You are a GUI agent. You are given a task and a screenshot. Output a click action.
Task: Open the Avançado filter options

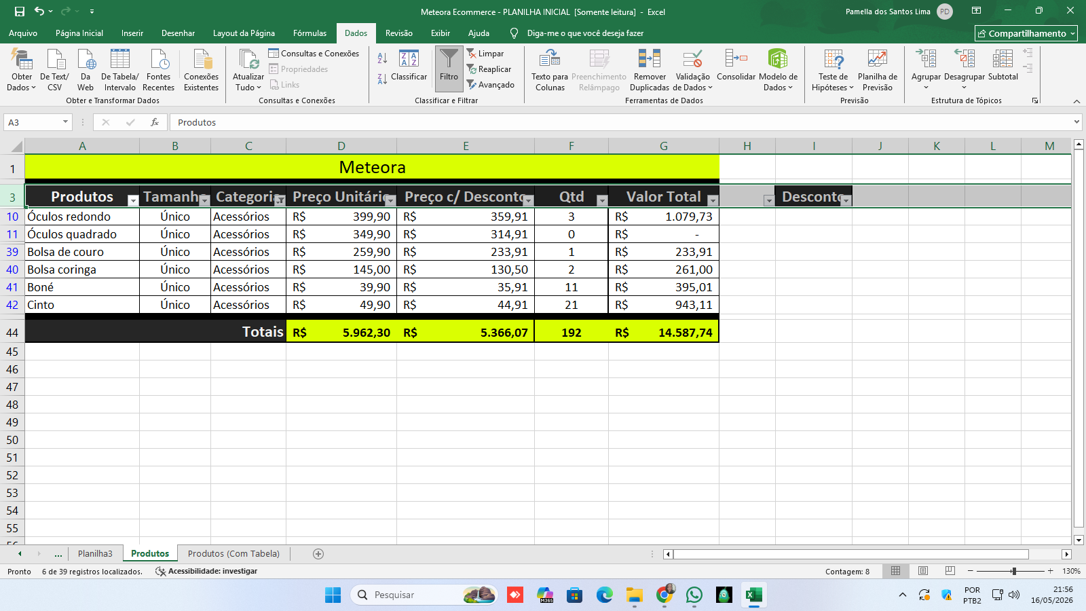pos(491,85)
